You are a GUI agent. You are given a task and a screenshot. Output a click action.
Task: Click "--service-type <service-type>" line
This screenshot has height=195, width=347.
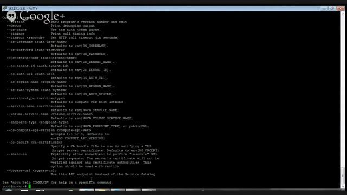pyautogui.click(x=36, y=98)
